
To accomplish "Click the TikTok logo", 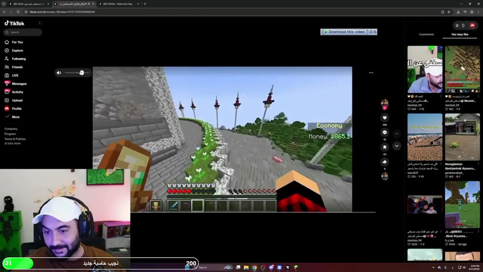I will tap(14, 23).
